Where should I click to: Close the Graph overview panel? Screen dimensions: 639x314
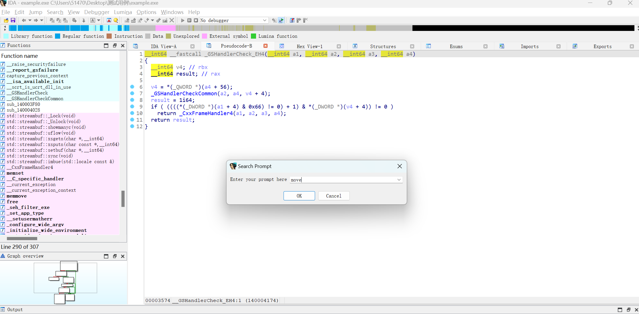tap(123, 256)
